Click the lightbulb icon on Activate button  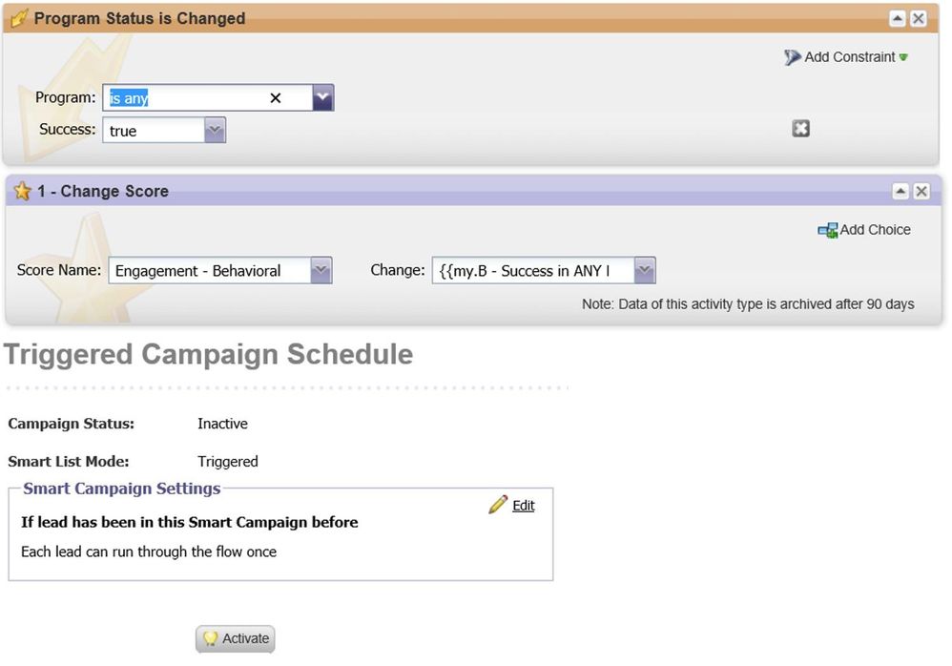(210, 638)
